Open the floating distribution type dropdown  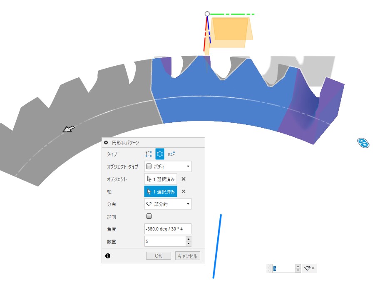coord(309,269)
